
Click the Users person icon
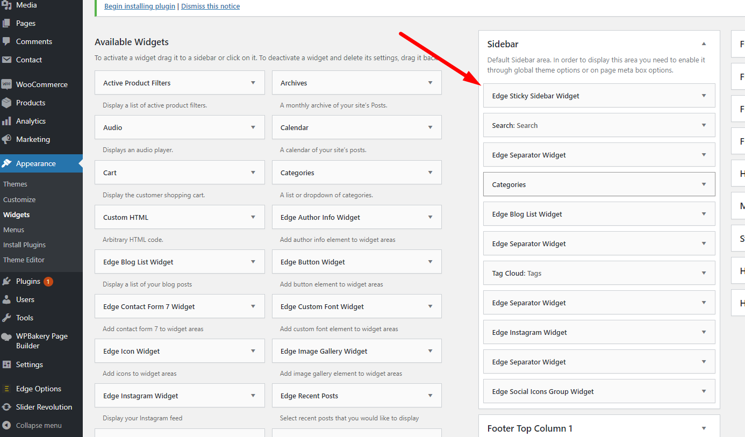(x=6, y=299)
